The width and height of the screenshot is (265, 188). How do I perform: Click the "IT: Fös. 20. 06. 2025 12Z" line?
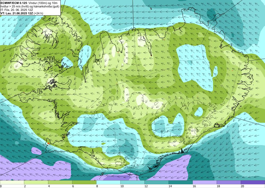[17, 10]
